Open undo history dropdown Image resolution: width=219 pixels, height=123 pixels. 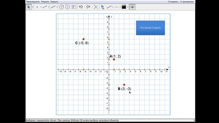click(x=85, y=7)
